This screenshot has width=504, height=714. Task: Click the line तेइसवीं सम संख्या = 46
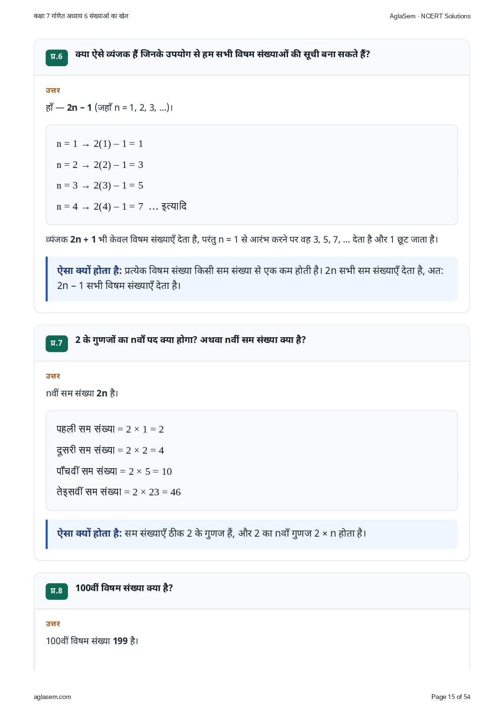point(119,492)
